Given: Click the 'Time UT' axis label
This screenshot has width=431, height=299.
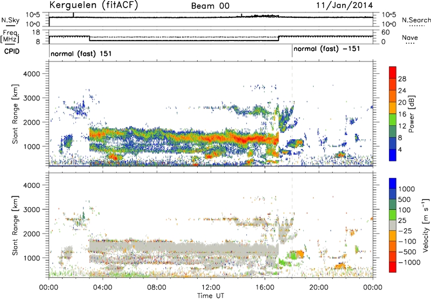Looking at the screenshot, I should [211, 295].
